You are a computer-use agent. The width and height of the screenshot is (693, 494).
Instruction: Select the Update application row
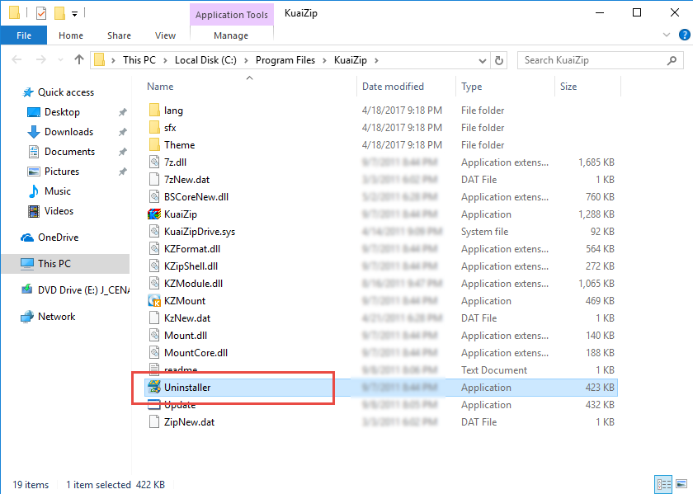pyautogui.click(x=381, y=405)
